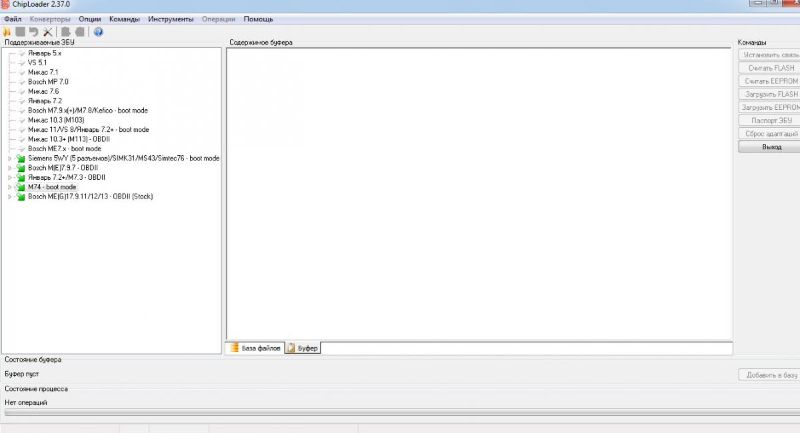Click the Считать EEPROM button
800x433 pixels.
769,81
